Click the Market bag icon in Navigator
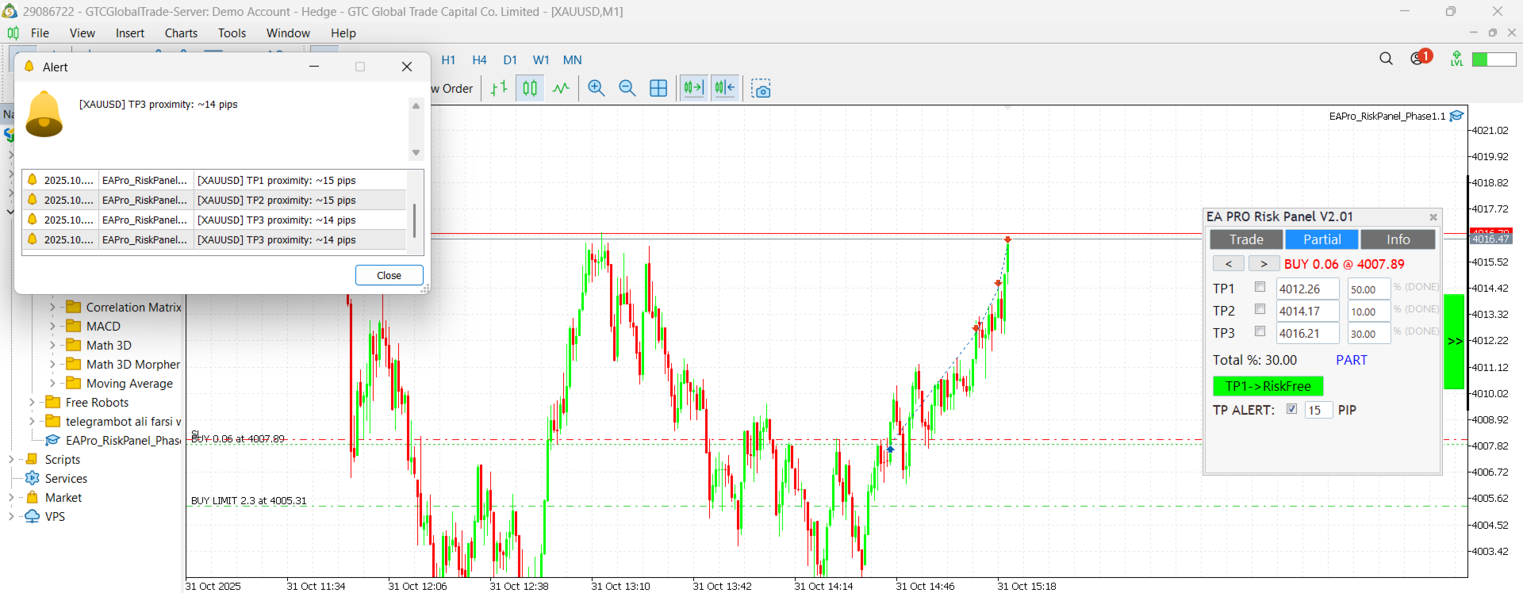This screenshot has width=1523, height=593. tap(33, 497)
